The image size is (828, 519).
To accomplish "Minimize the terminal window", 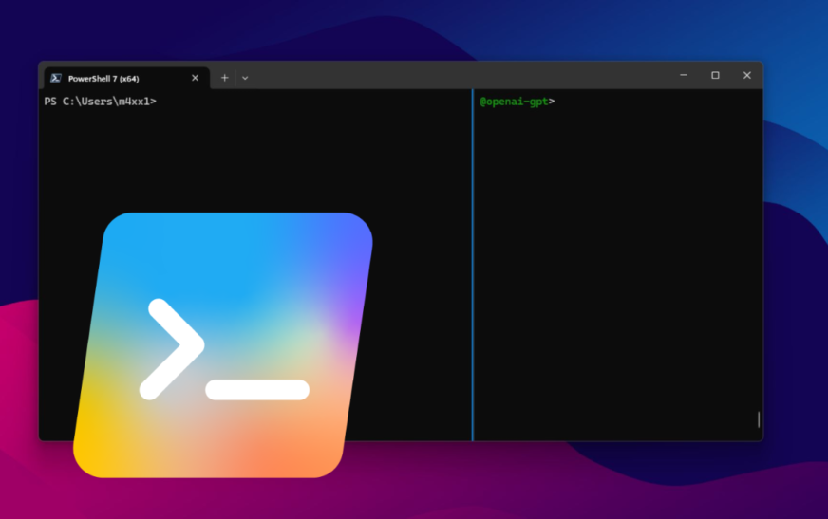I will tap(684, 75).
